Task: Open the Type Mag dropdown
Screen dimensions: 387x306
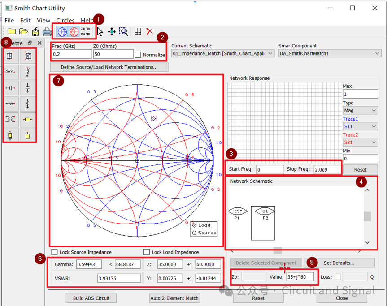Action: tap(361, 110)
